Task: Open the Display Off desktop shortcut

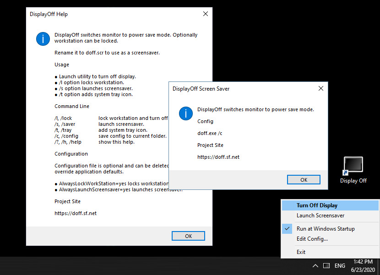Action: (x=353, y=164)
